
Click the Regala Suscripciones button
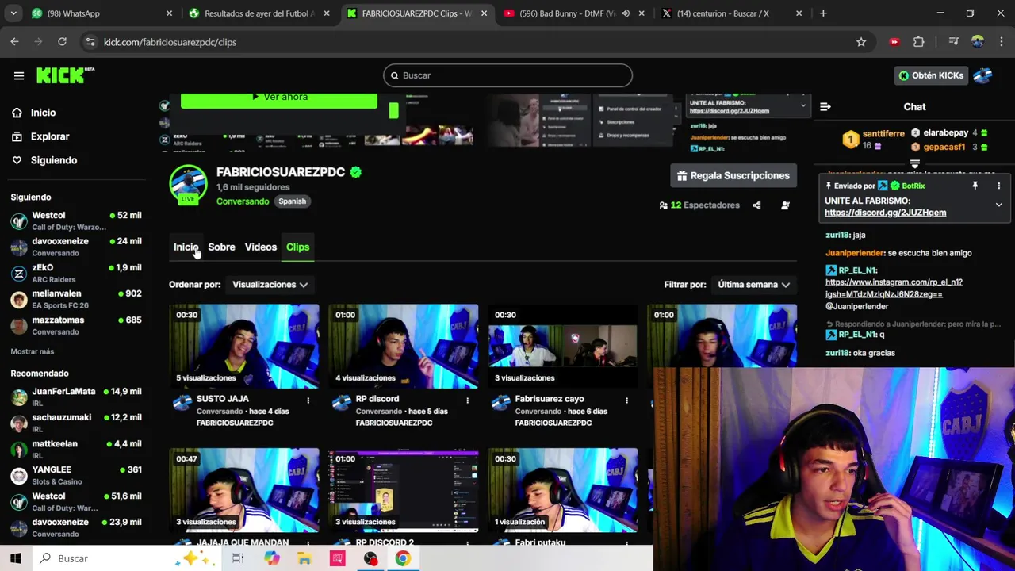pyautogui.click(x=733, y=175)
